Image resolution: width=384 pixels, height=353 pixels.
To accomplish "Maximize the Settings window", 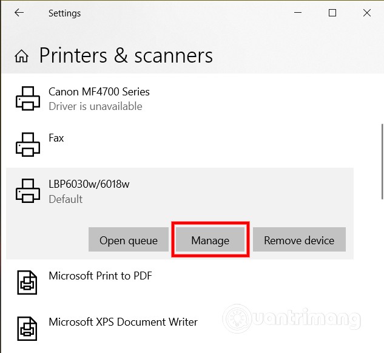I will click(332, 13).
